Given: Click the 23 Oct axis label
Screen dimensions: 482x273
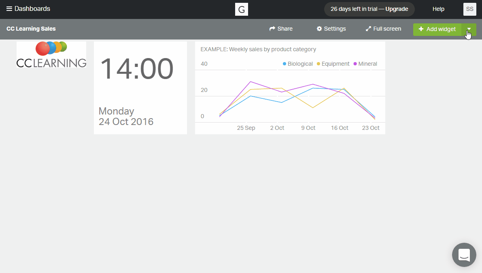Looking at the screenshot, I should (x=370, y=128).
